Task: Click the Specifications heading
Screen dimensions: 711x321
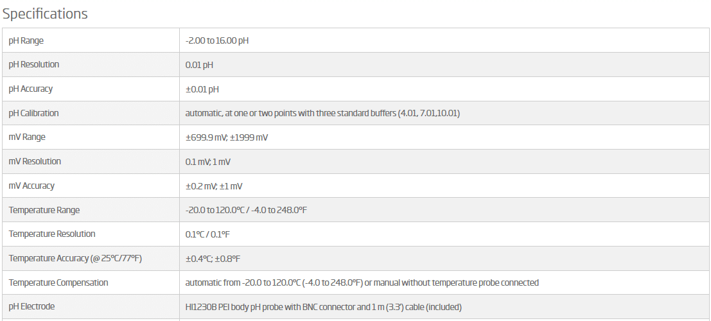Action: [45, 13]
